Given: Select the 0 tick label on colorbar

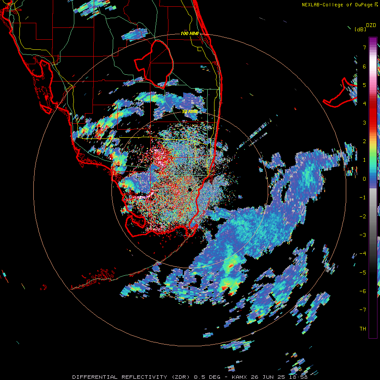Looking at the screenshot, I should 364,179.
